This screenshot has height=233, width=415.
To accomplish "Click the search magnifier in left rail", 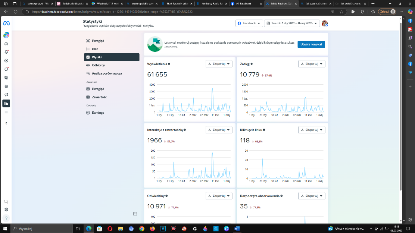I will (x=6, y=202).
